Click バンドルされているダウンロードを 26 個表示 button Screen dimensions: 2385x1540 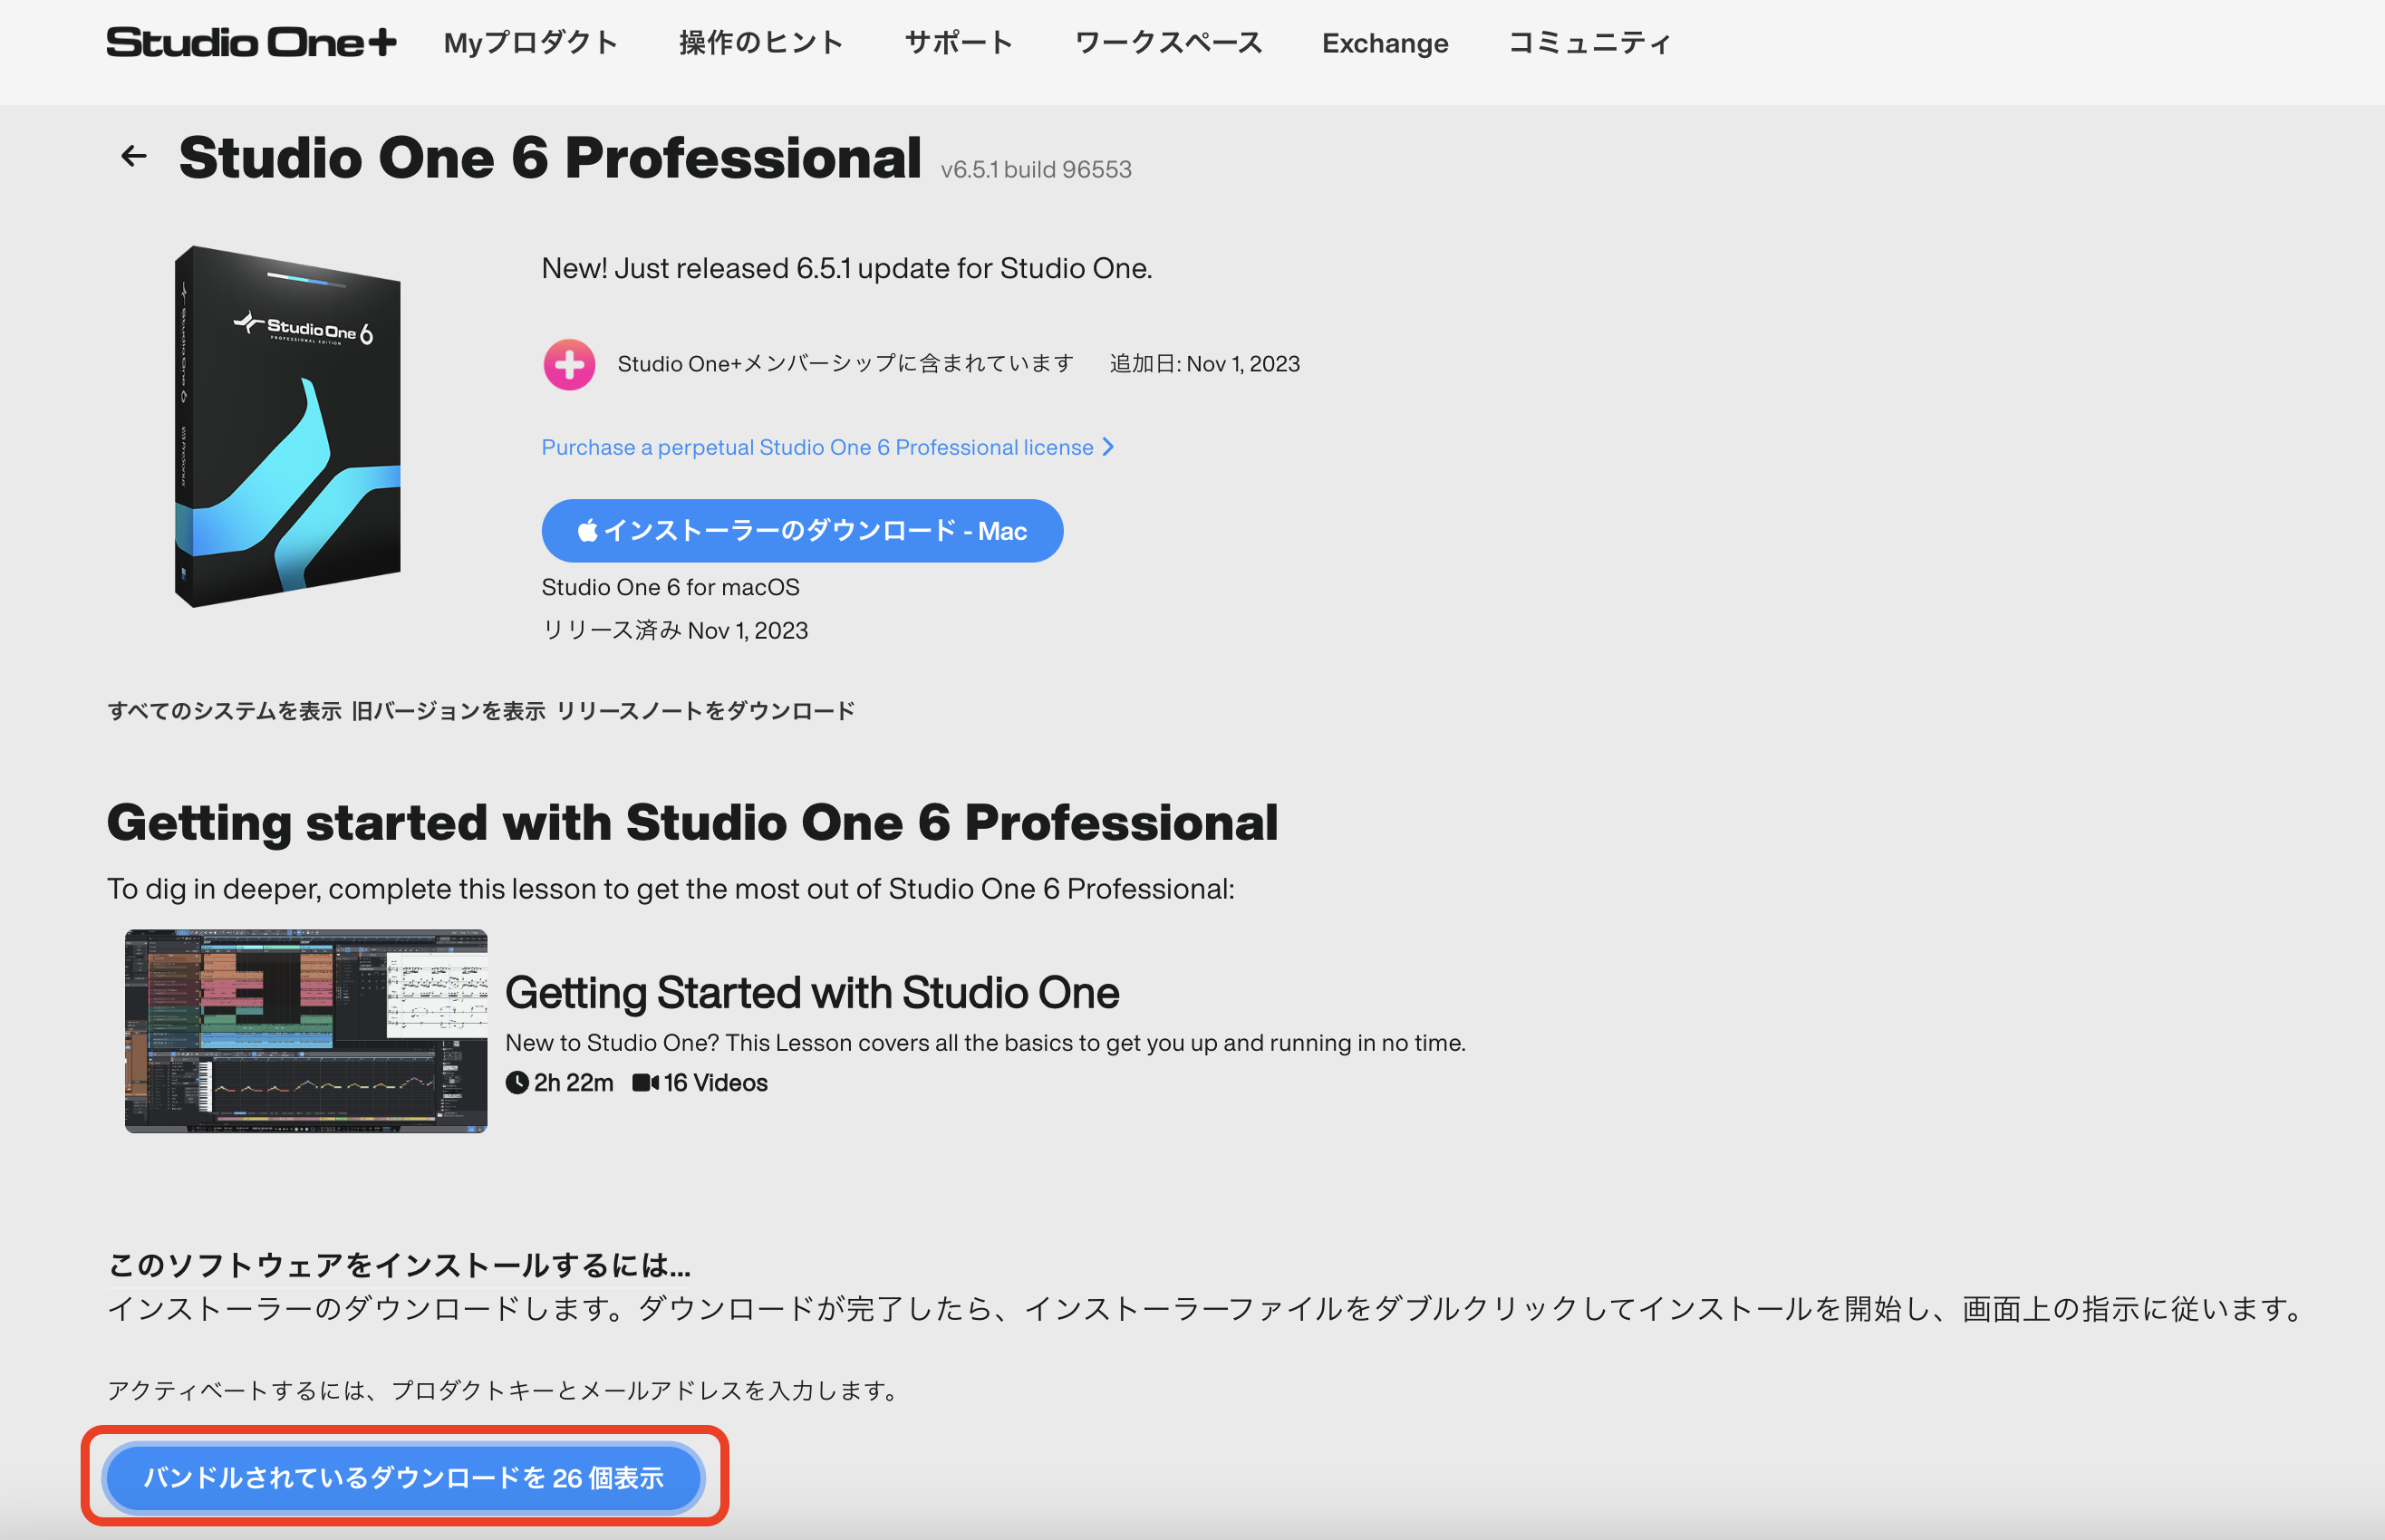[x=404, y=1478]
